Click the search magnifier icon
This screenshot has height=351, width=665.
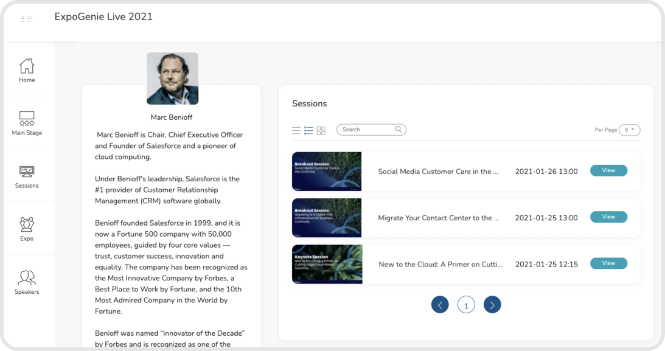[x=399, y=130]
